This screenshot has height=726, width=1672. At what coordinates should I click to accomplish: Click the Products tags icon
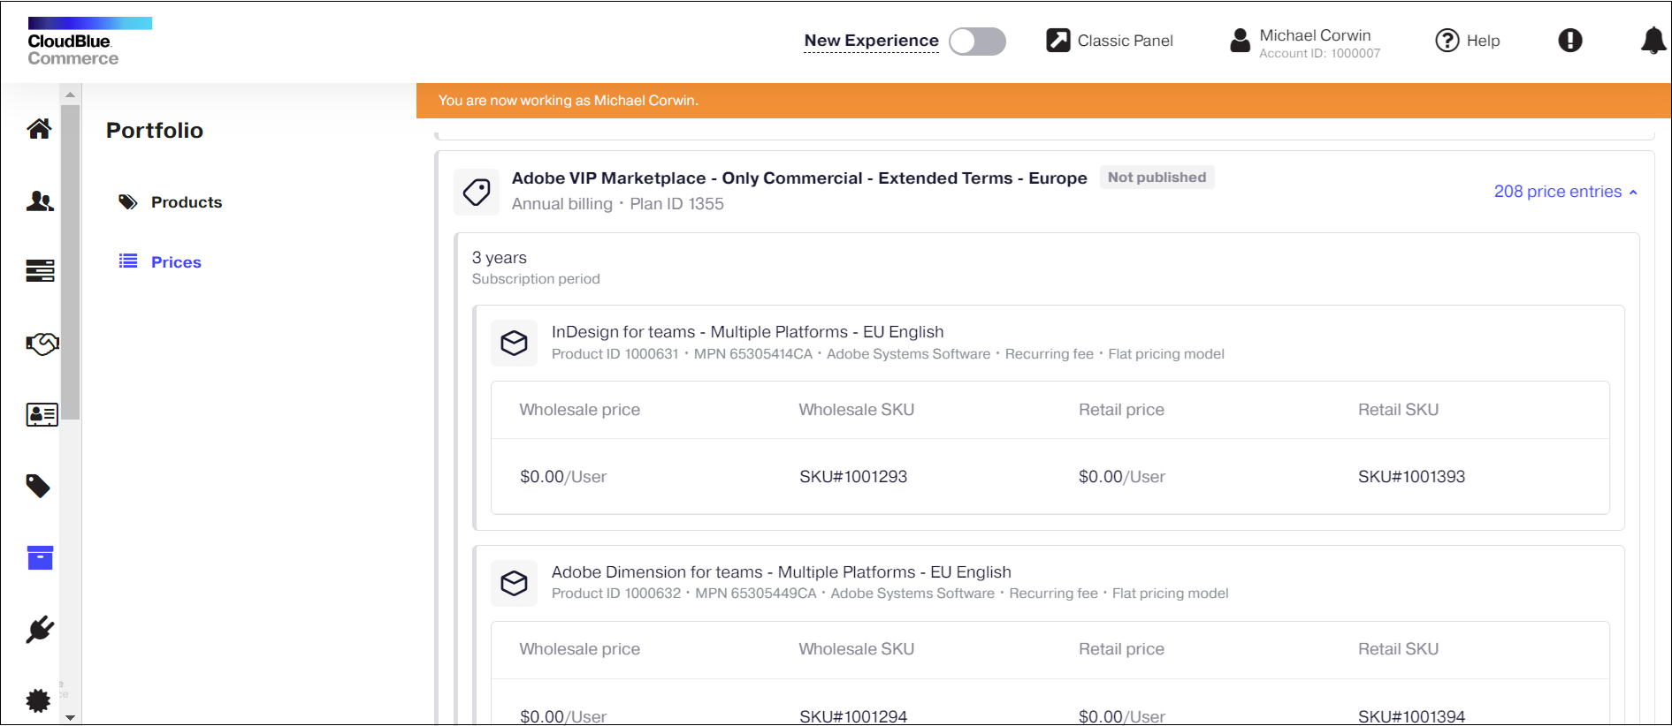128,202
